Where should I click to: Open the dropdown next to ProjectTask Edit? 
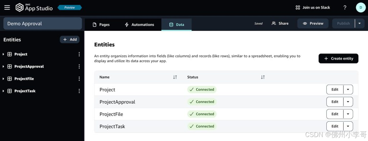point(348,126)
